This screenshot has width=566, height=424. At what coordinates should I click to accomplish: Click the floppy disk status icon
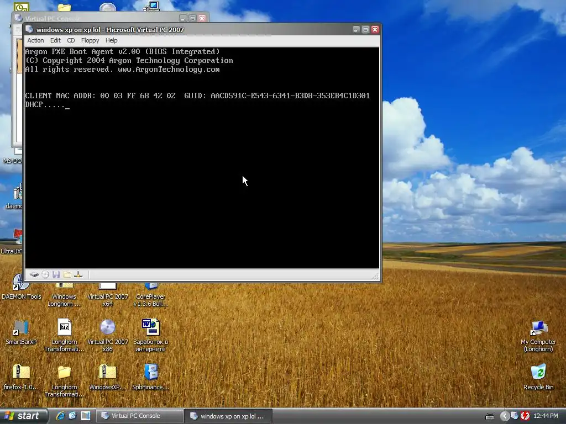(56, 275)
